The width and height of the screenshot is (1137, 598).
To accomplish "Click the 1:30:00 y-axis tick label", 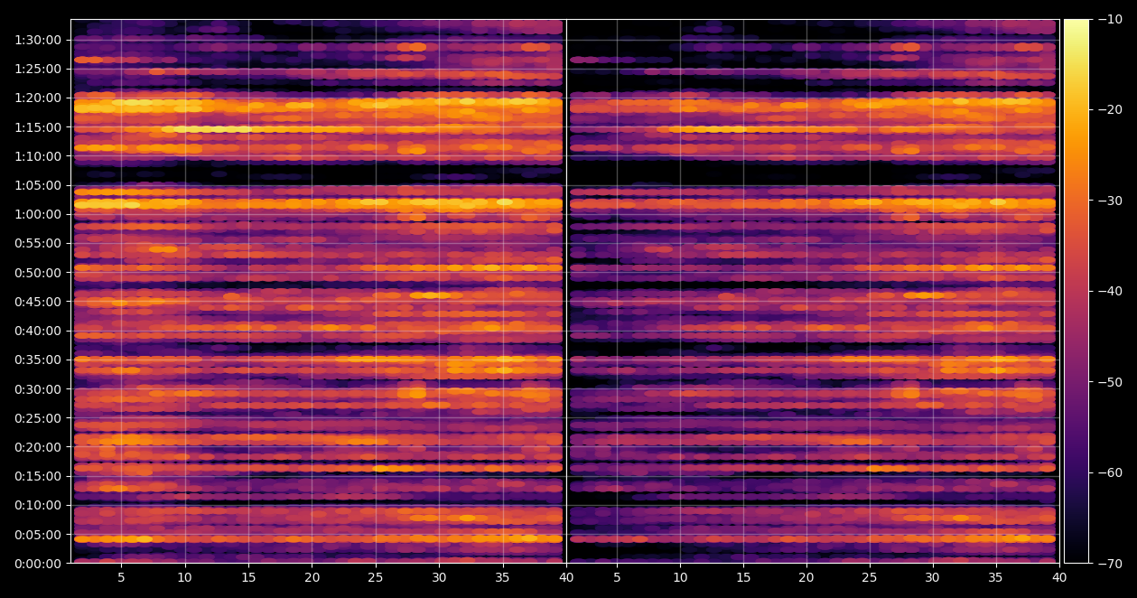I will tap(38, 40).
